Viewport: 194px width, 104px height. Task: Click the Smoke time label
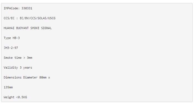click(12, 58)
